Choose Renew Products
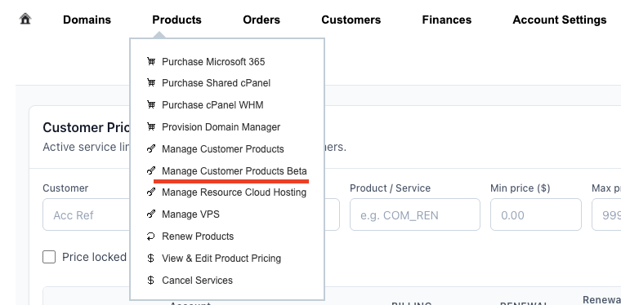 coord(198,236)
